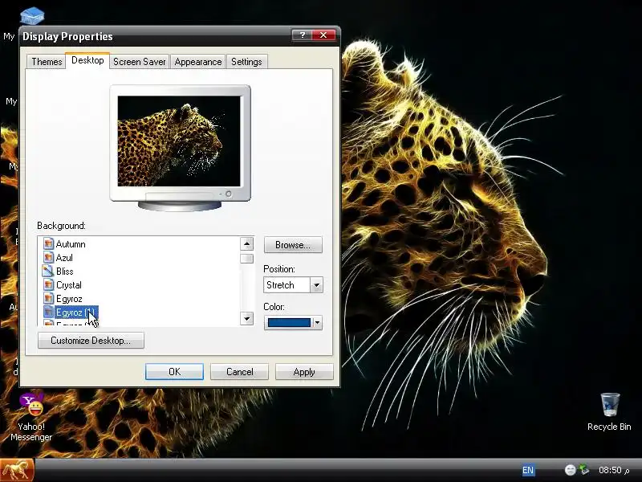
Task: Click the smiley face tray icon
Action: 570,470
